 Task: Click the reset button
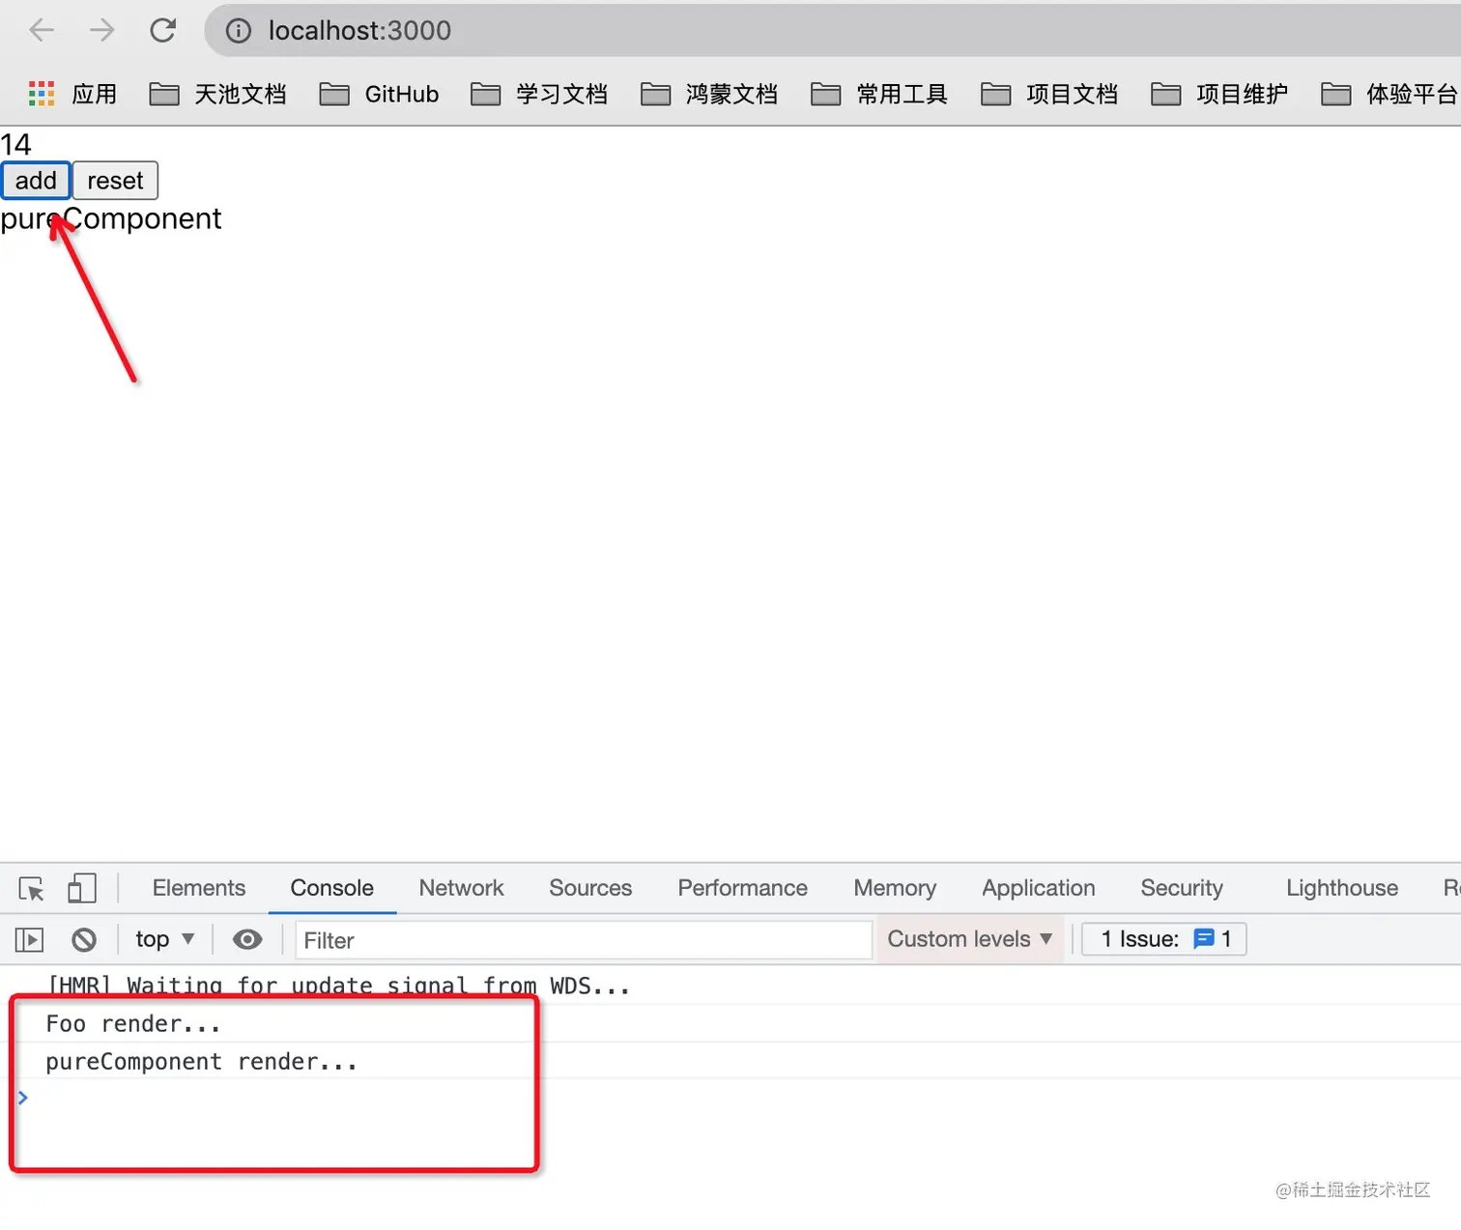coord(115,181)
